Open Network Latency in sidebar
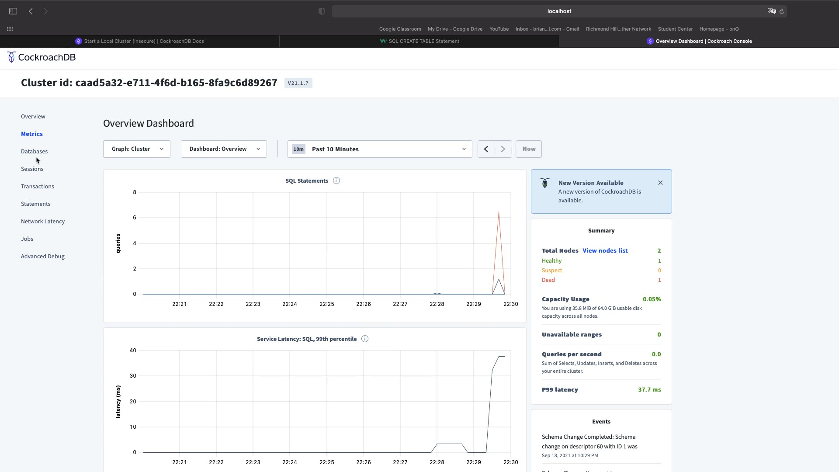 click(x=43, y=222)
